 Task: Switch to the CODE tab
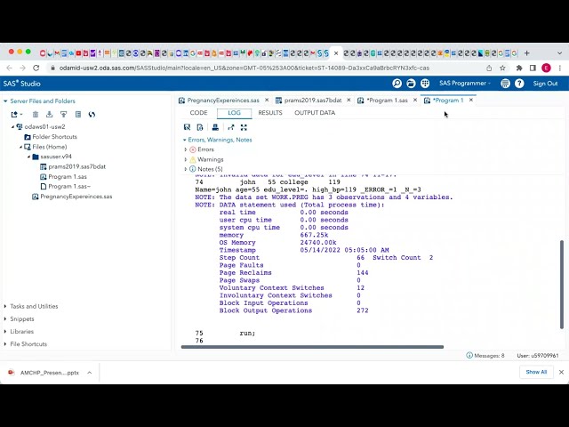pyautogui.click(x=198, y=113)
